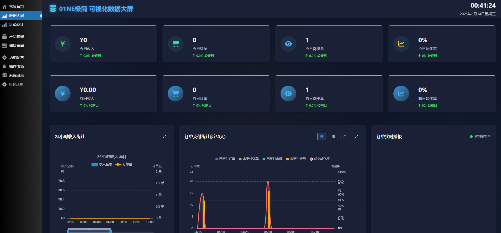This screenshot has height=233, width=501.
Task: Click the blue yen icon for 昨日收入
Action: [x=63, y=94]
